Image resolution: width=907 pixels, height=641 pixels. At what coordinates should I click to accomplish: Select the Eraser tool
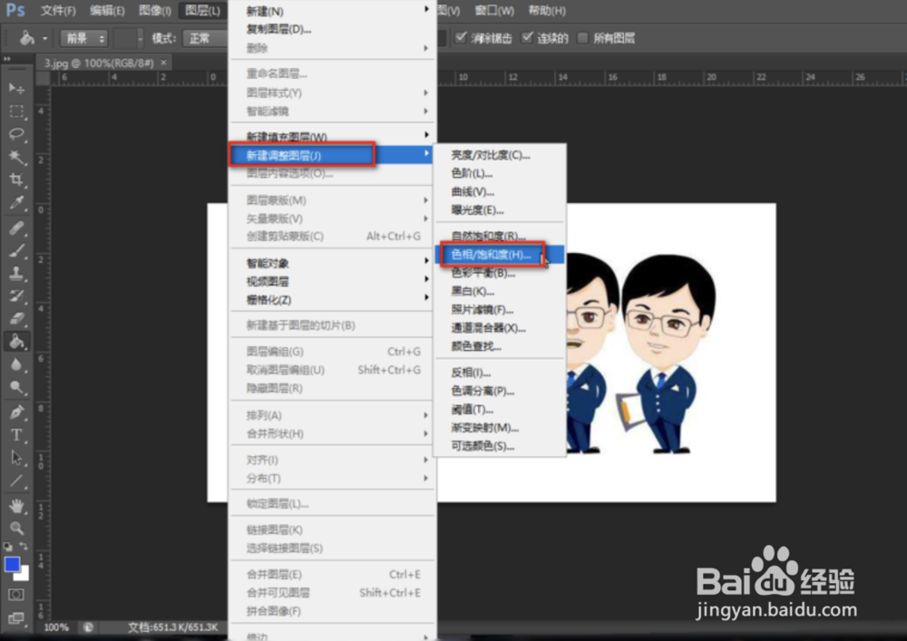pyautogui.click(x=16, y=318)
